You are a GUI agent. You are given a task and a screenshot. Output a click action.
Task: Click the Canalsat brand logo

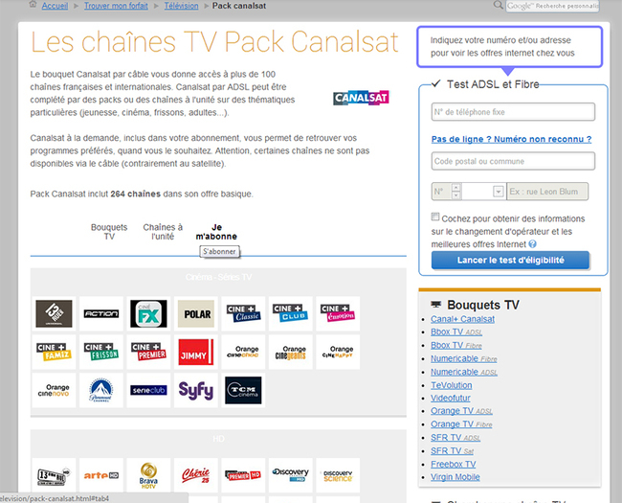tap(361, 98)
